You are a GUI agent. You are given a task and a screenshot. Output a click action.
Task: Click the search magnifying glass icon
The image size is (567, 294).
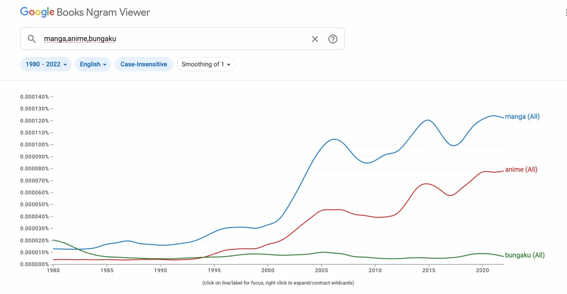[31, 39]
